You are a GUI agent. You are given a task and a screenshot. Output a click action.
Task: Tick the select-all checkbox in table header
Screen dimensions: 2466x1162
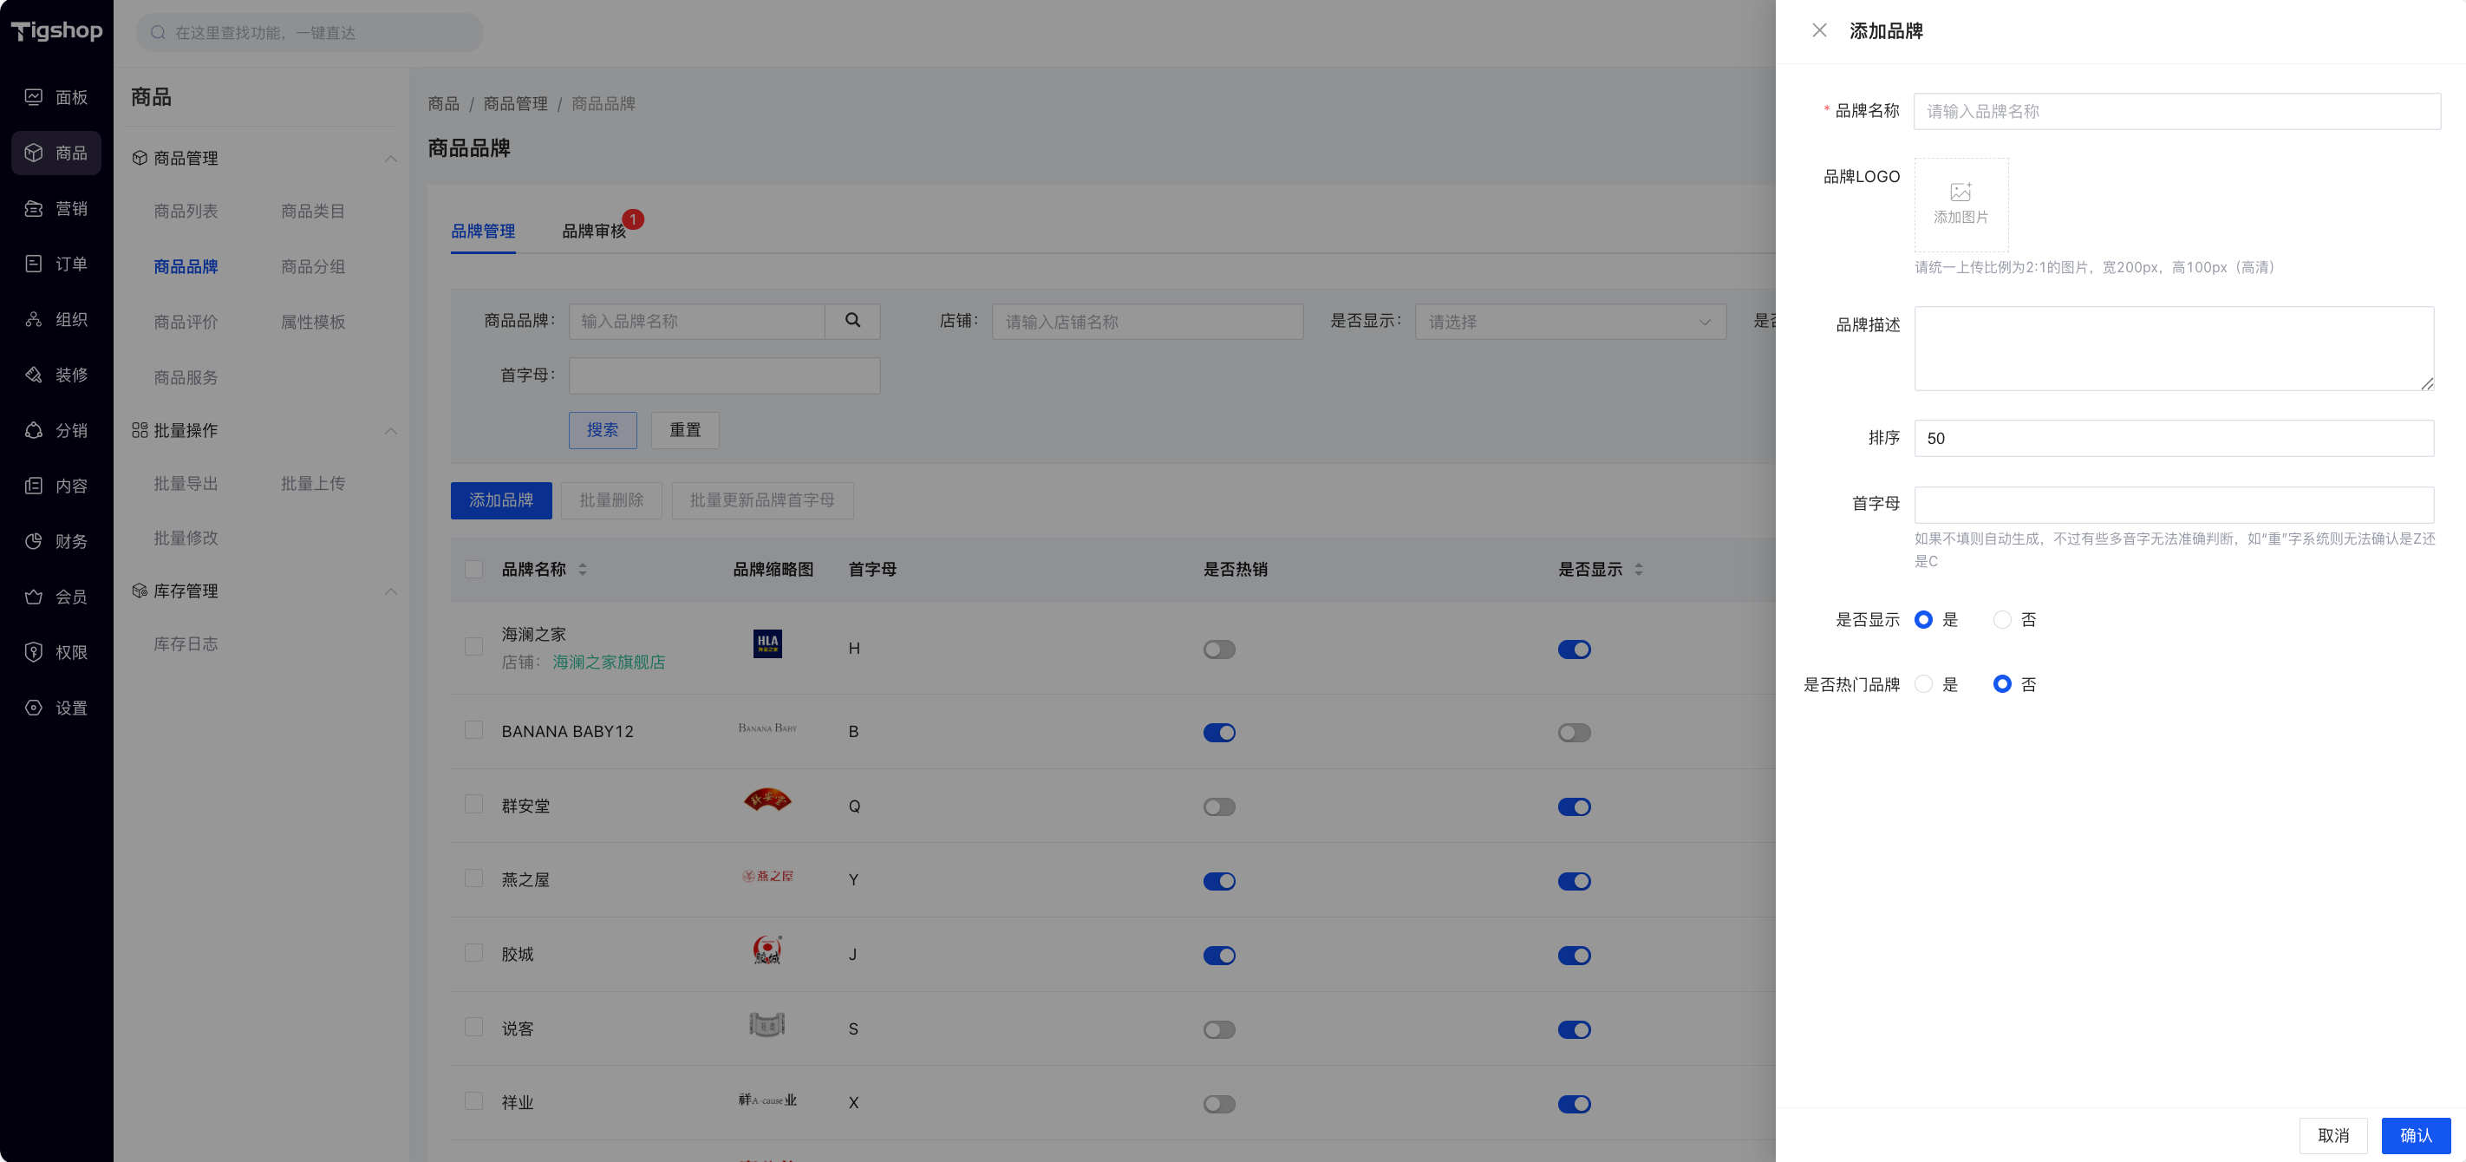[473, 570]
